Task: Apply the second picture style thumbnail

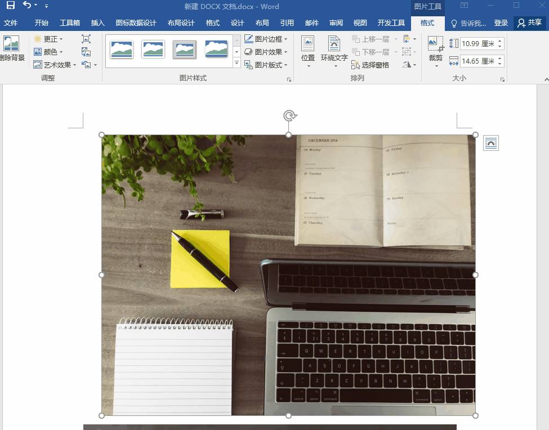Action: coord(153,49)
